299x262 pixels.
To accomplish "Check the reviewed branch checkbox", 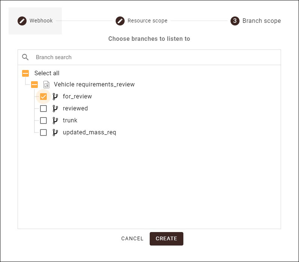I will [43, 109].
